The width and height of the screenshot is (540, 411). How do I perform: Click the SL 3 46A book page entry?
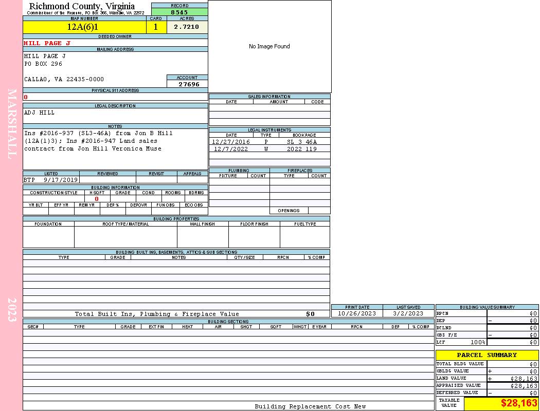(302, 142)
